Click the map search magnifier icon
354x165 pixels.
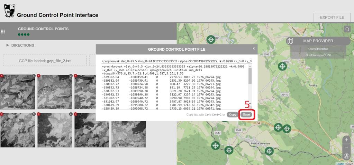point(347,29)
